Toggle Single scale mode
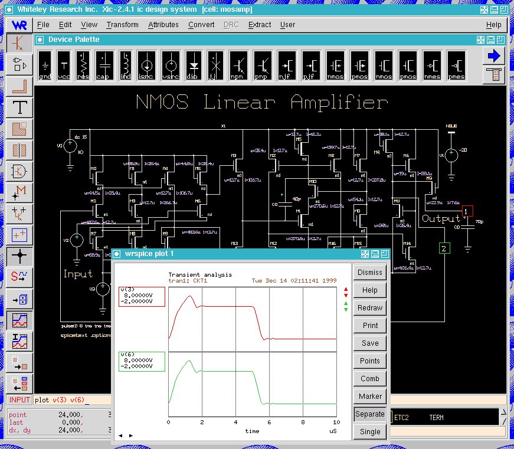Image resolution: width=514 pixels, height=449 pixels. point(370,432)
